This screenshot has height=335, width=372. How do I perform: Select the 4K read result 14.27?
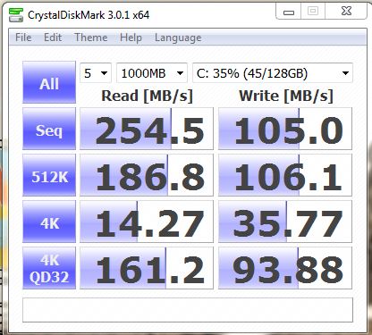pos(147,222)
